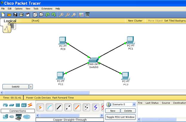Close the Switch0 tab with X
186x122 pixels.
click(31, 87)
